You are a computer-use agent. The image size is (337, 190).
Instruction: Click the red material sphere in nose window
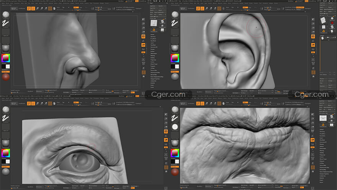click(6, 77)
